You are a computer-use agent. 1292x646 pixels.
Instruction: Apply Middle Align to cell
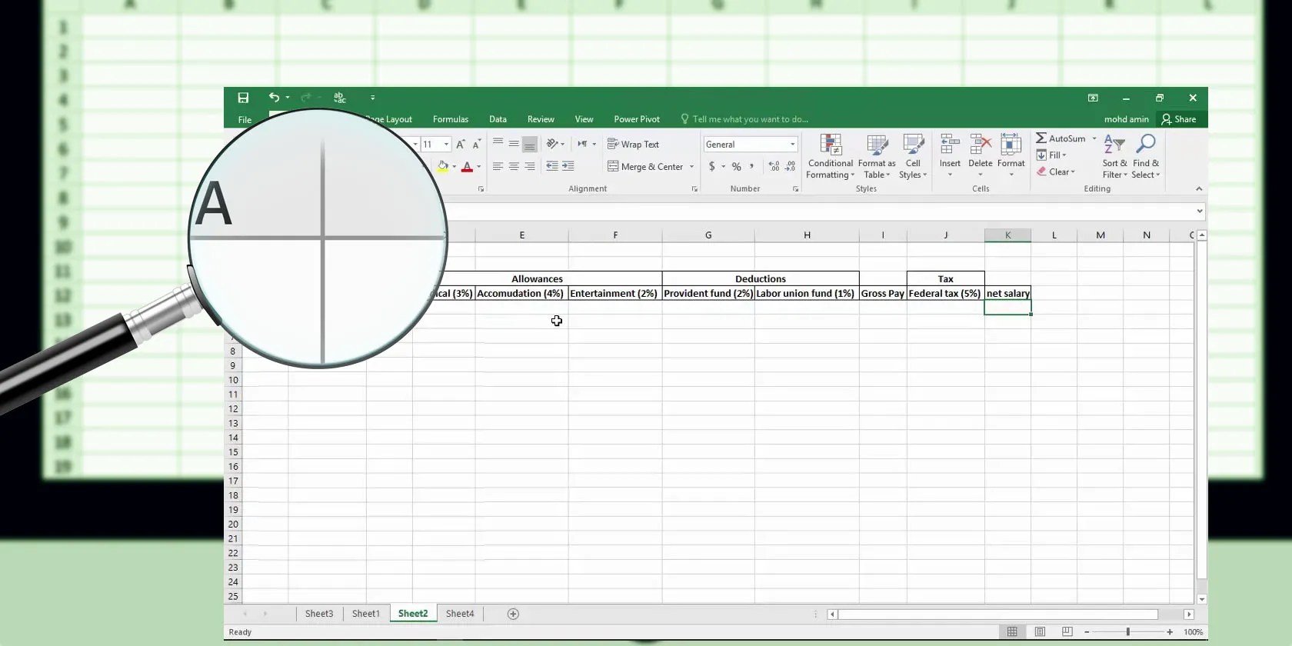(514, 144)
